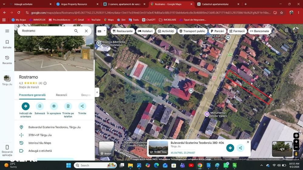The height and width of the screenshot is (170, 303).
Task: Open a new browser tab
Action: point(245,4)
